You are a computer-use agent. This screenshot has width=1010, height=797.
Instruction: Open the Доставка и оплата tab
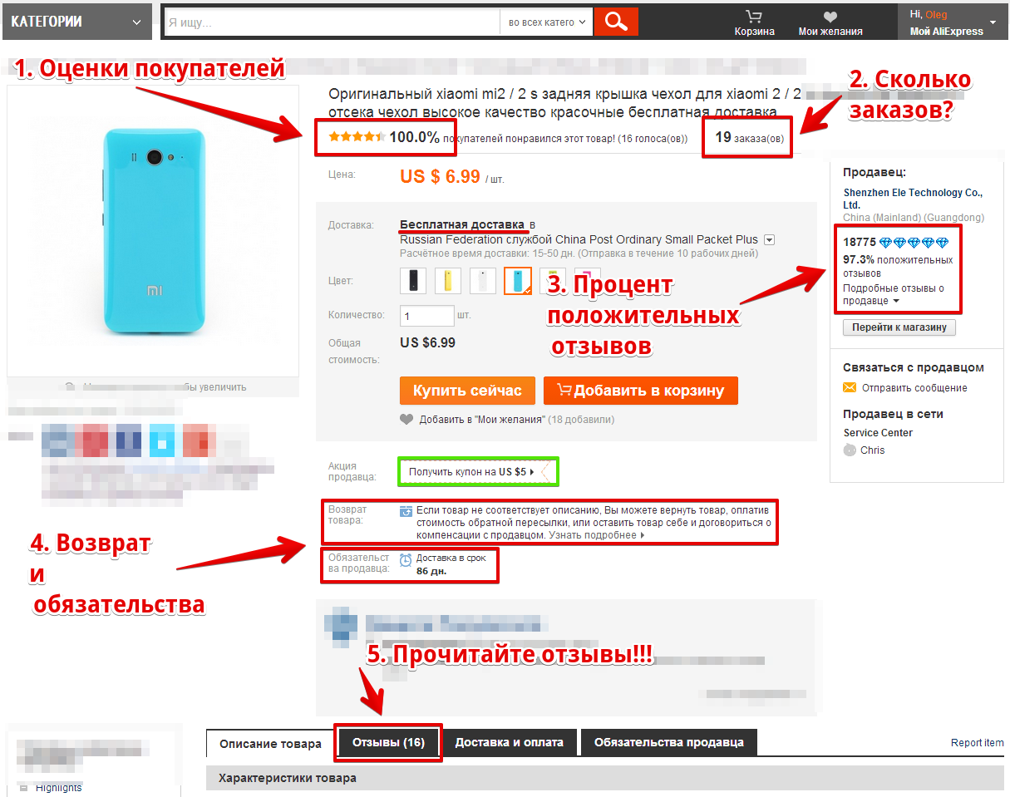click(510, 742)
